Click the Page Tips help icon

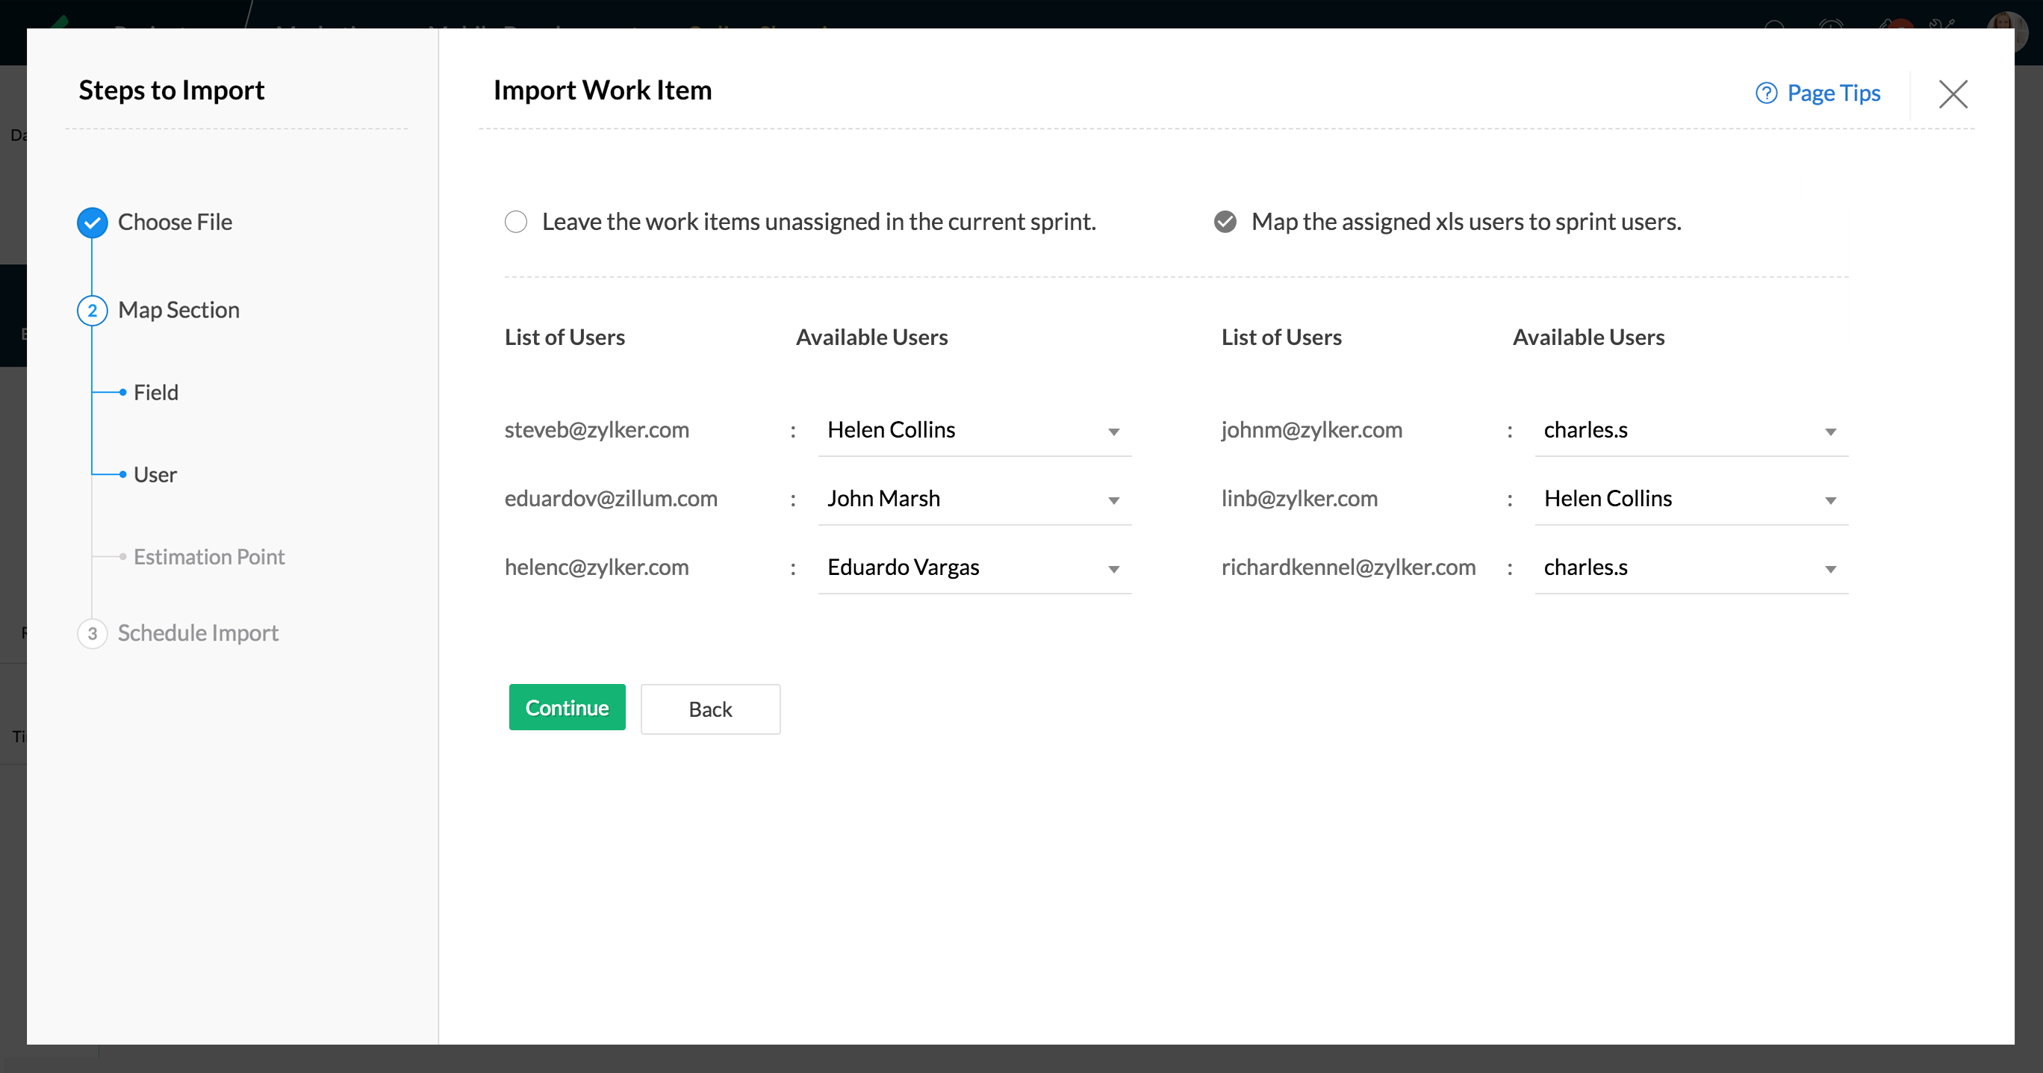coord(1765,93)
